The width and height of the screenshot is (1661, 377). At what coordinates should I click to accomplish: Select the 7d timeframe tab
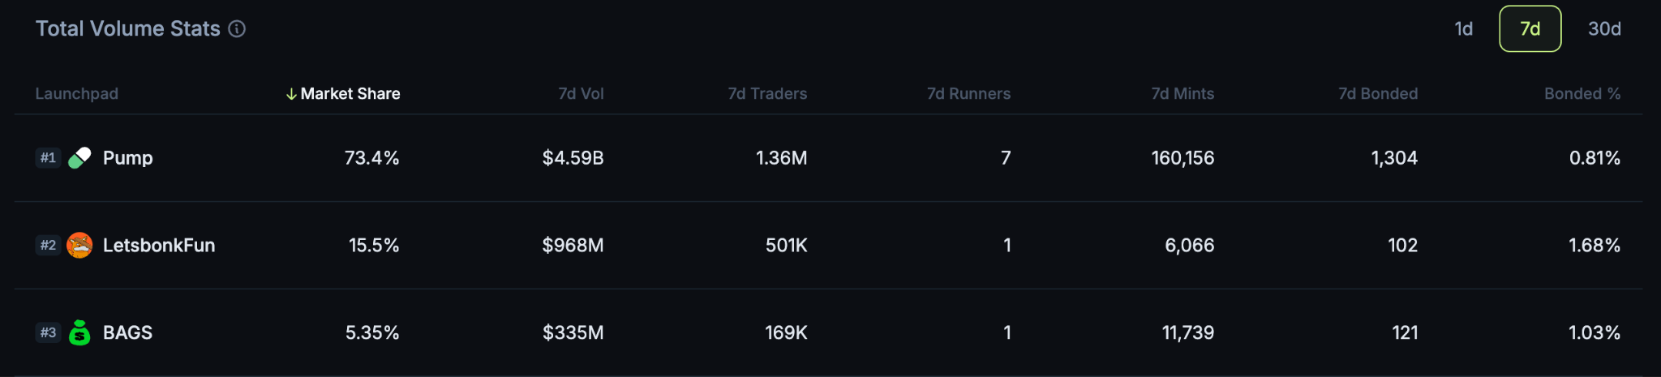pos(1530,29)
